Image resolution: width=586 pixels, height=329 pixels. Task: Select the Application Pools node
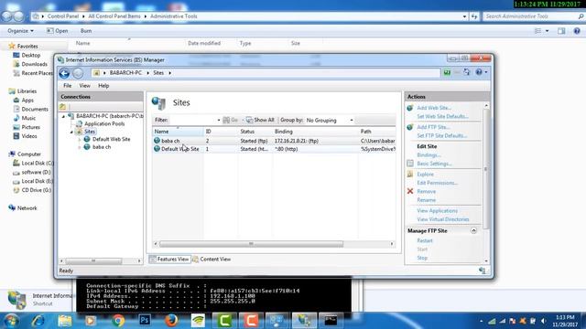(104, 124)
